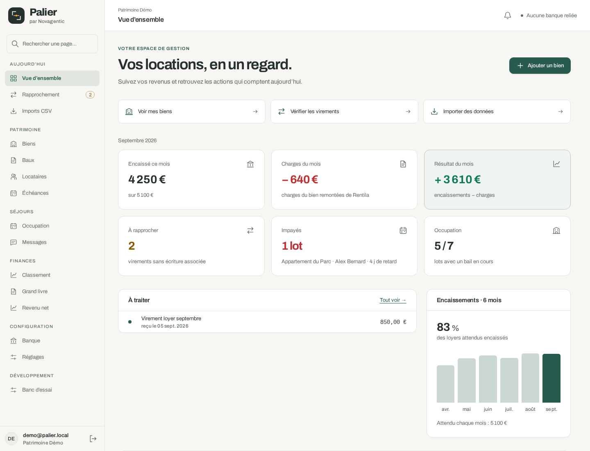Screen dimensions: 590x451
Task: Open the Messages page
Action: click(52, 242)
